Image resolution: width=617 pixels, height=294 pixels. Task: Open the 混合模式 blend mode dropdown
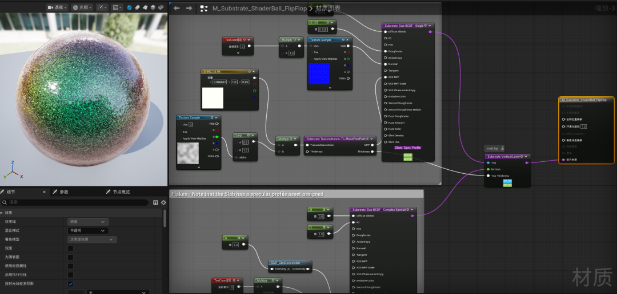[x=88, y=230]
